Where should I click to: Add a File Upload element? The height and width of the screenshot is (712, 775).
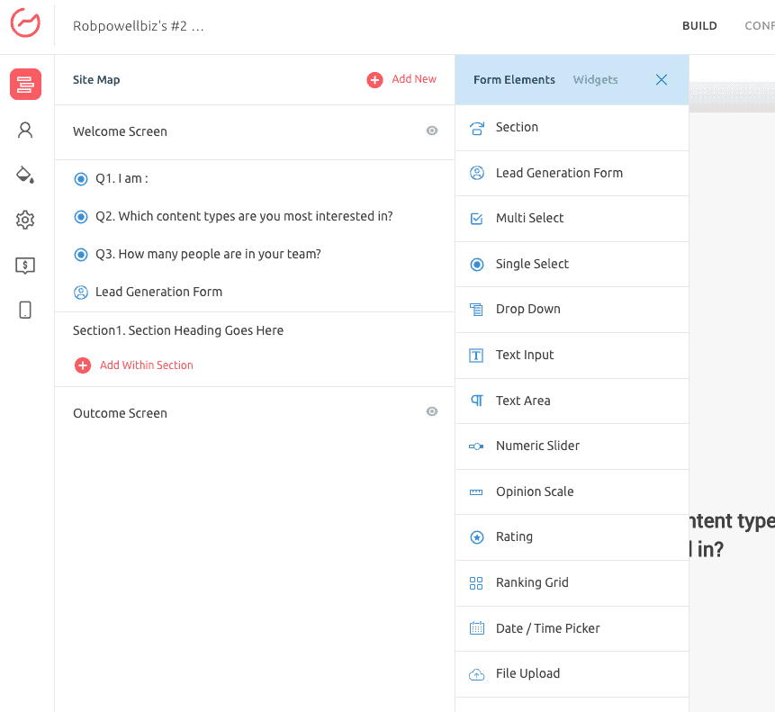click(572, 674)
